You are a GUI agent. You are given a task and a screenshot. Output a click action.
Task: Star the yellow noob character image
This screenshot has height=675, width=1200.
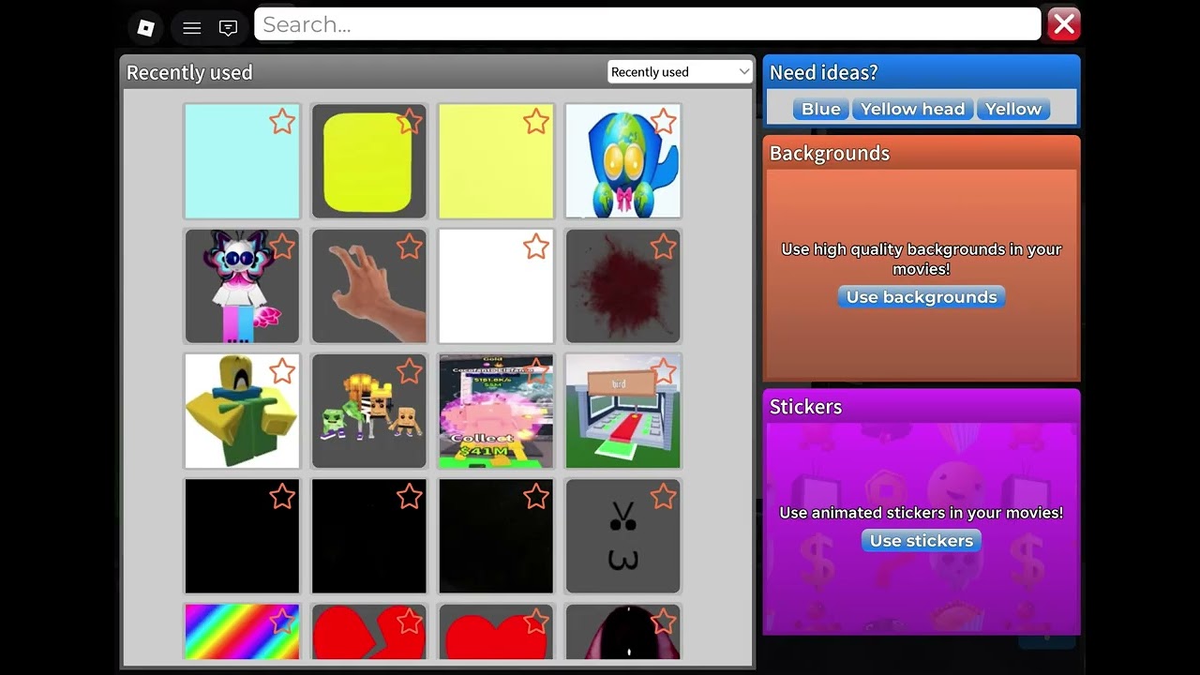click(282, 371)
